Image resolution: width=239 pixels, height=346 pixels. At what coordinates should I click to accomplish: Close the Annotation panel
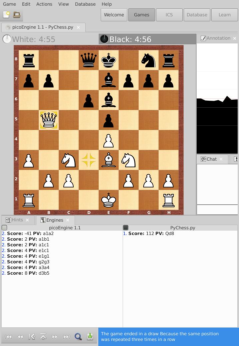pyautogui.click(x=235, y=38)
